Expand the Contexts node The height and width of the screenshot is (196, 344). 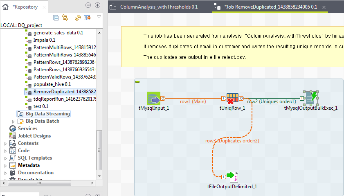(x=5, y=144)
